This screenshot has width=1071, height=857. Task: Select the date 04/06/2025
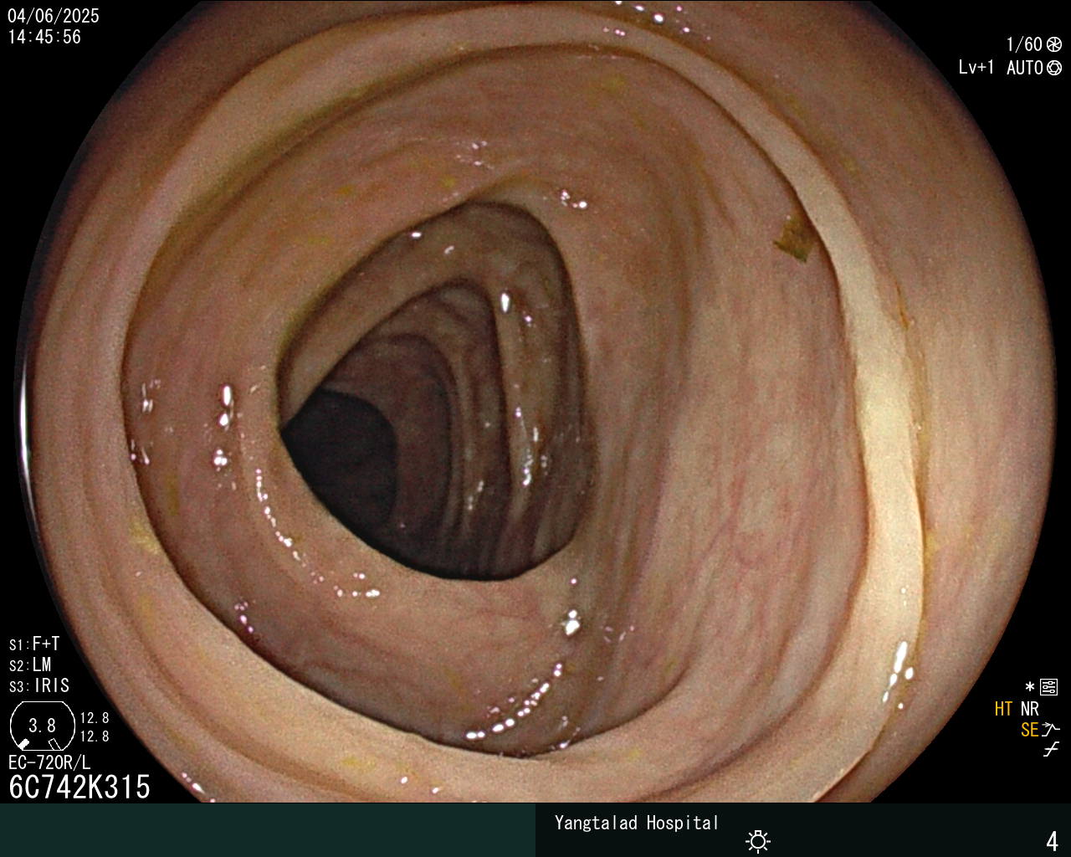point(54,16)
